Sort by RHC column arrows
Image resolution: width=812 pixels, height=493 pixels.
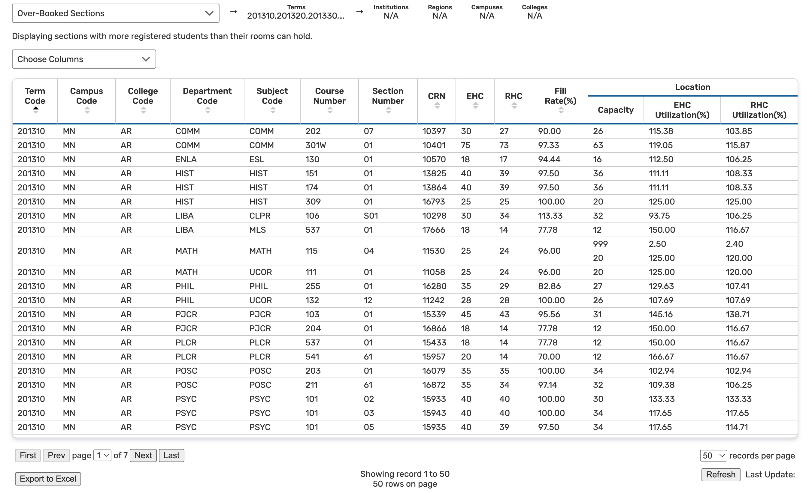[x=514, y=105]
